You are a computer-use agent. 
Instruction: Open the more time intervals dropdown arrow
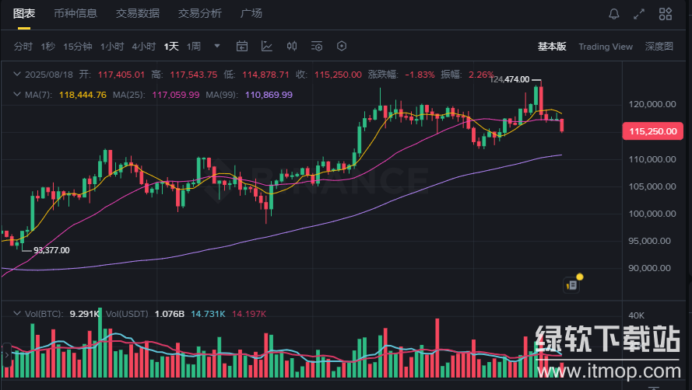coord(217,47)
